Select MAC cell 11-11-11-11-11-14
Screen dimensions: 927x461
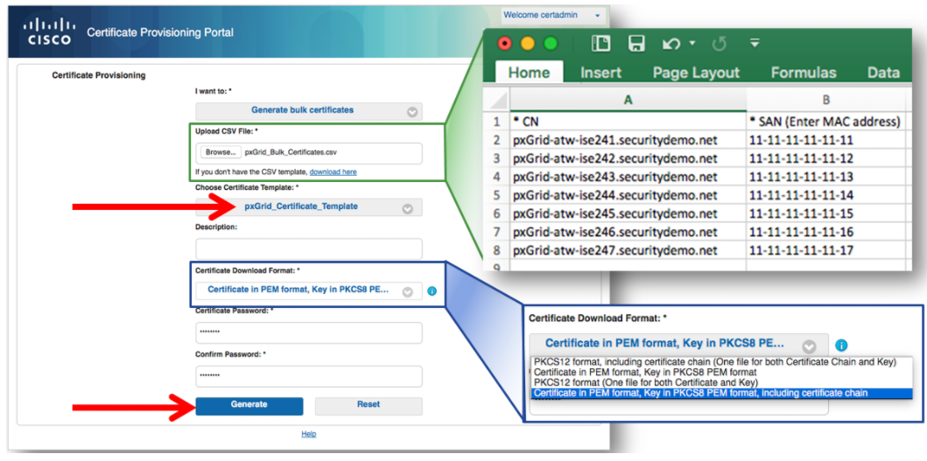click(x=825, y=195)
